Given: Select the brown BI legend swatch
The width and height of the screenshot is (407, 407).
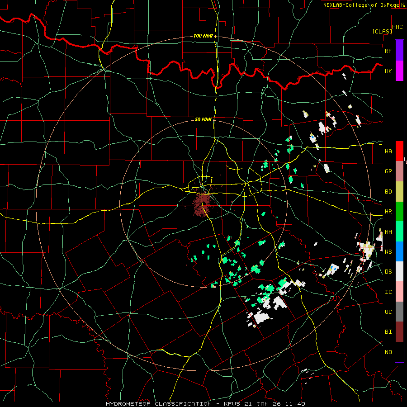Looking at the screenshot, I should [x=399, y=332].
